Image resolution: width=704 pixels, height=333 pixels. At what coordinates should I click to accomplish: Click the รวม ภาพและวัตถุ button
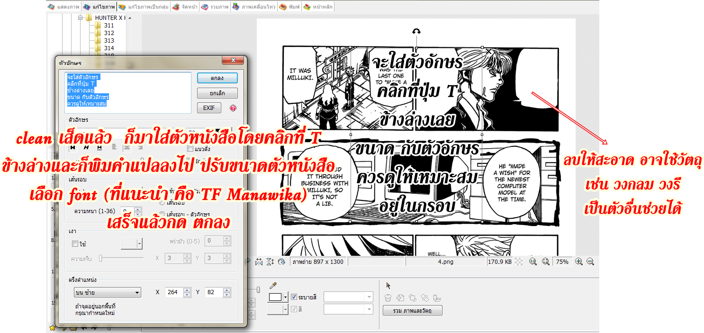[x=413, y=311]
